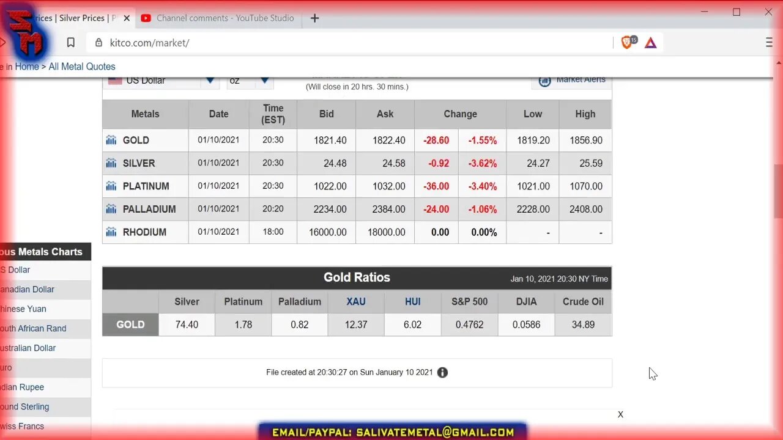Image resolution: width=783 pixels, height=440 pixels.
Task: Select Swiss Francs in charts sidebar
Action: [x=22, y=427]
